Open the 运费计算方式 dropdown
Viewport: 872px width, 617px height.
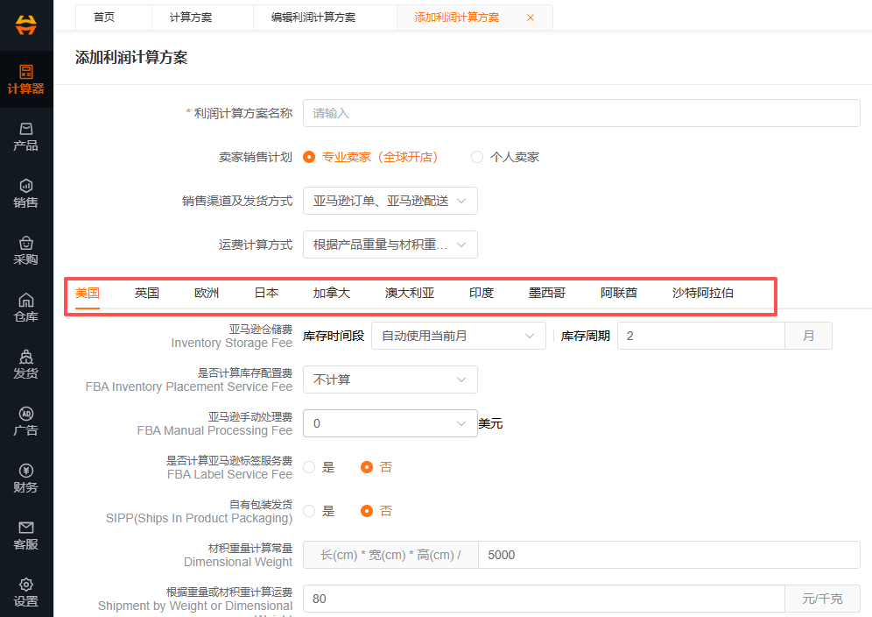[390, 245]
